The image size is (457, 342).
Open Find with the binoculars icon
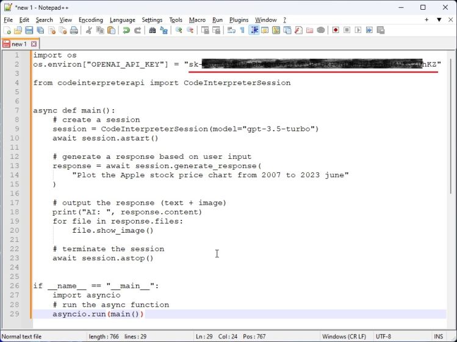pos(152,31)
